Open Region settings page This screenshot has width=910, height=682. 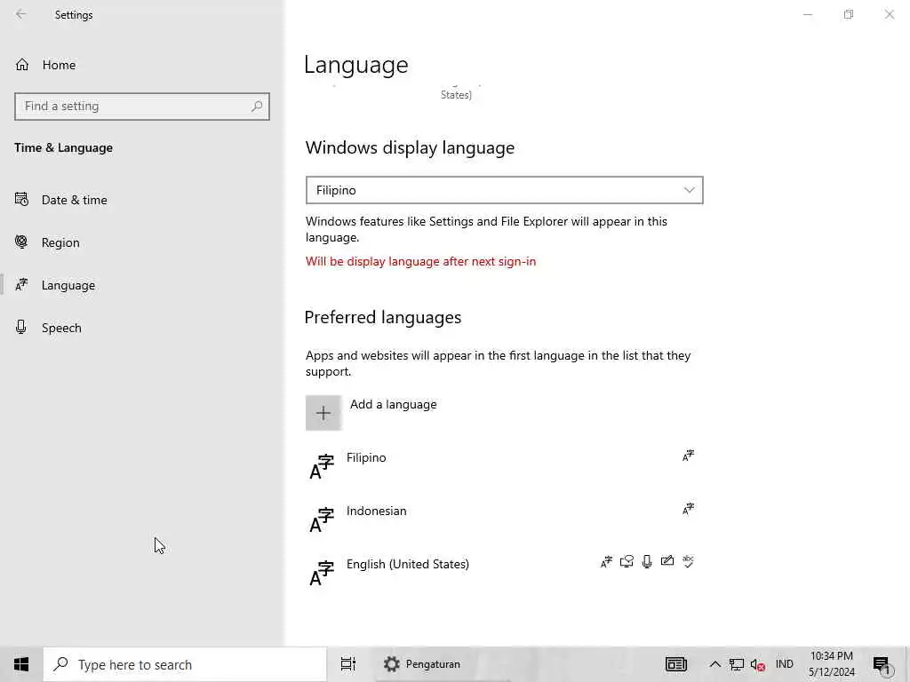pos(60,243)
